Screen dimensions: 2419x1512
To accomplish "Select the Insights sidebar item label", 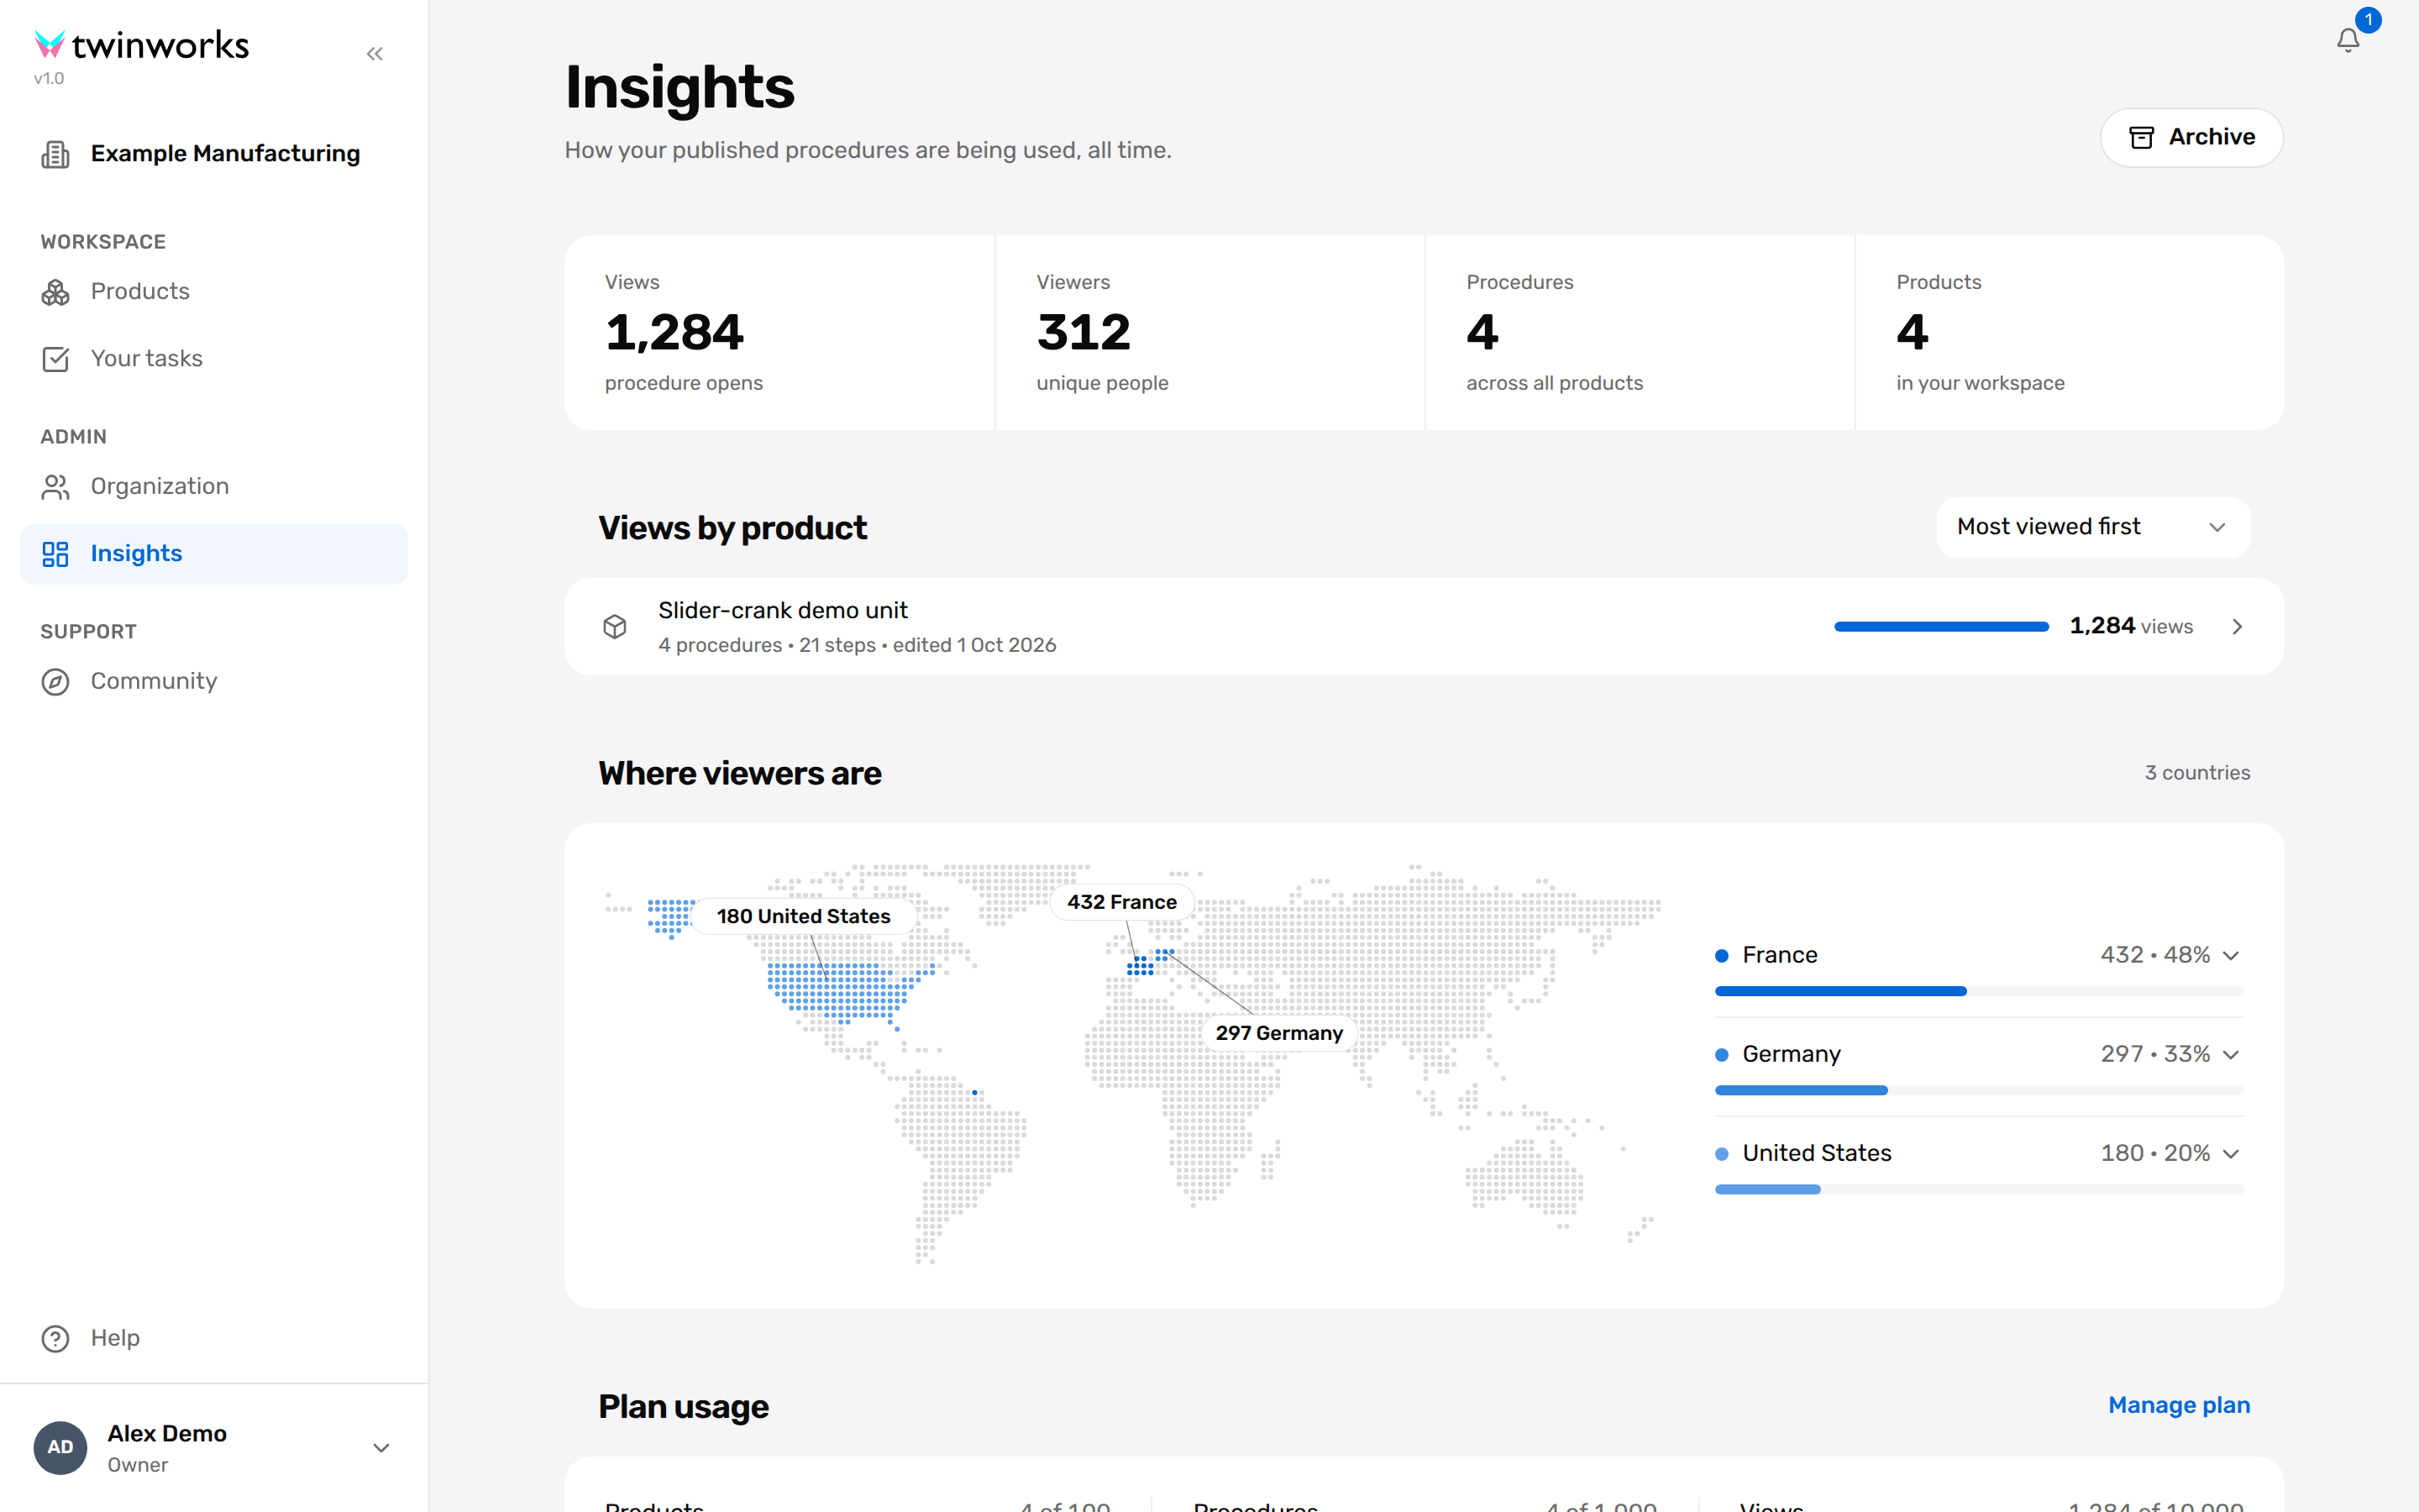I will (x=136, y=554).
